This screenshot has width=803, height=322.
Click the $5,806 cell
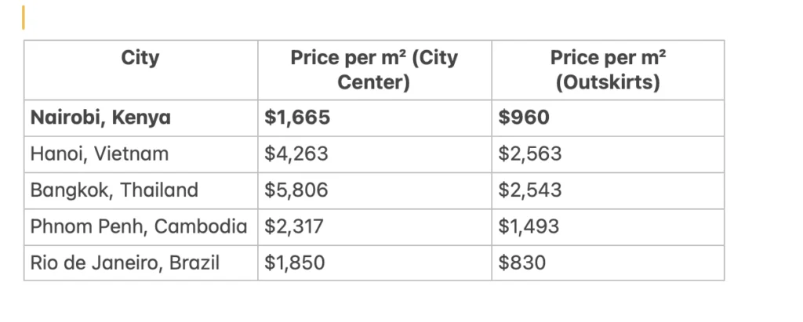[x=374, y=191]
